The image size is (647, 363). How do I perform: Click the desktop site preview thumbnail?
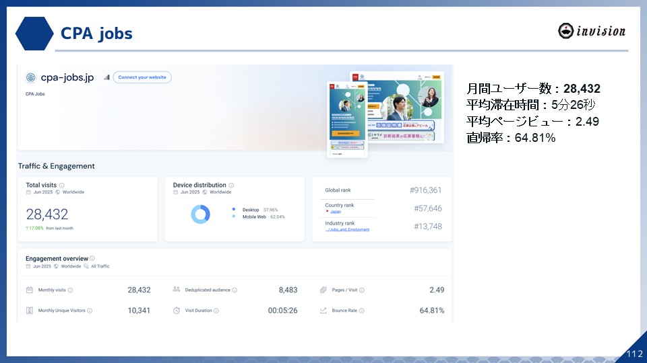[406, 107]
